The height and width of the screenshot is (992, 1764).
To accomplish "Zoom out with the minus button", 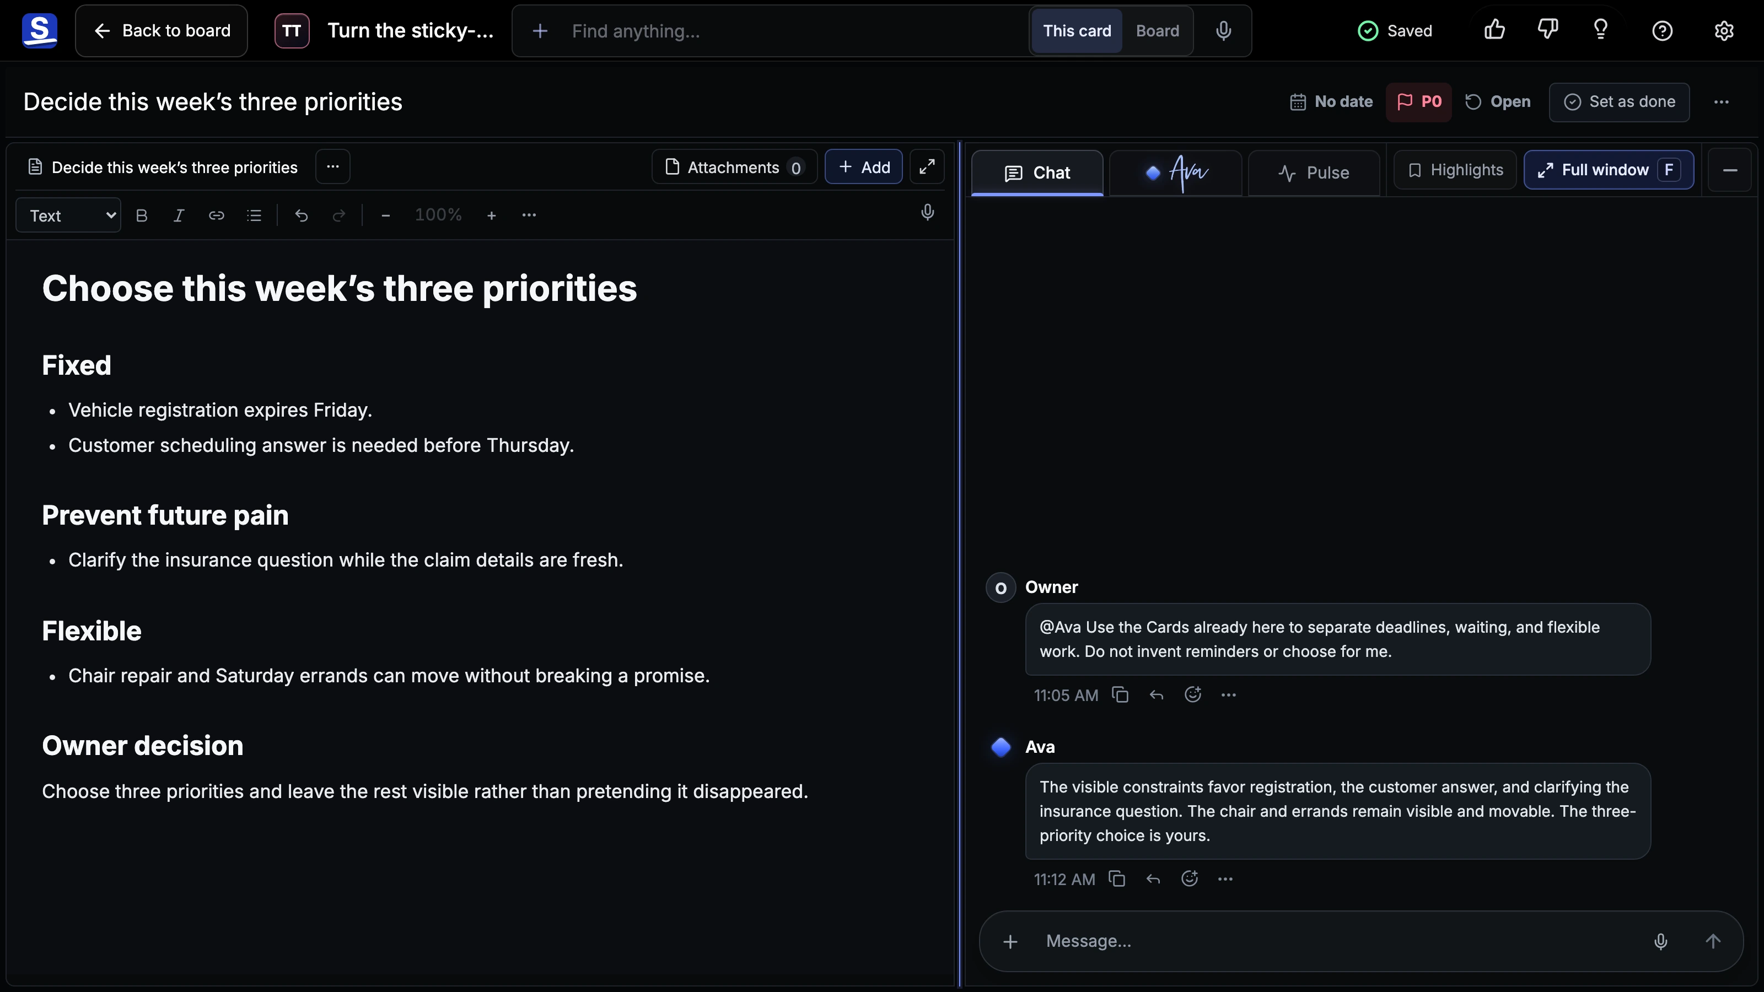I will click(385, 215).
